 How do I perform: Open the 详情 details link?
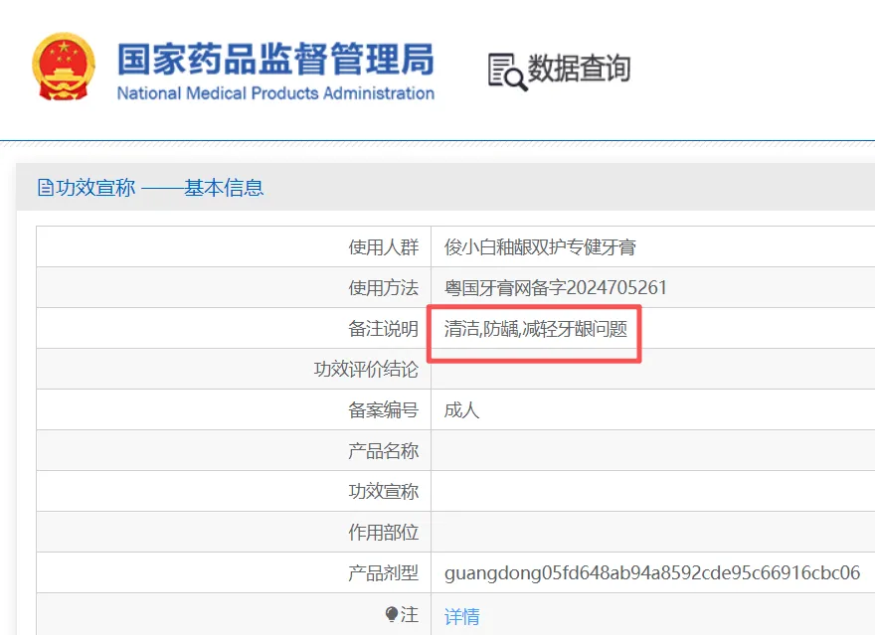tap(461, 617)
